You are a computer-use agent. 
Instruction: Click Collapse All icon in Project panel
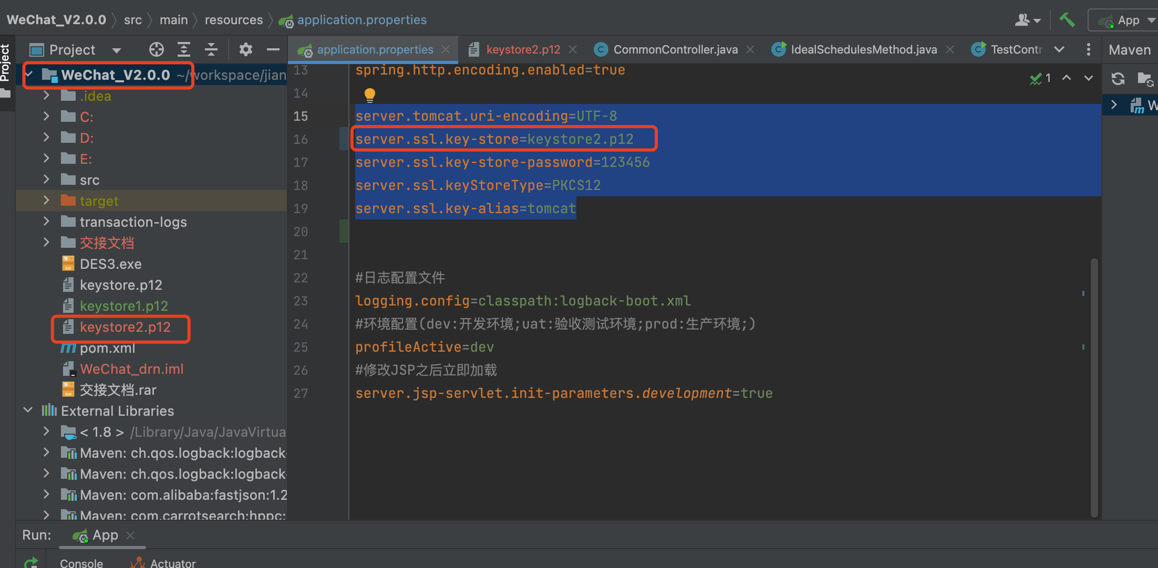click(211, 49)
